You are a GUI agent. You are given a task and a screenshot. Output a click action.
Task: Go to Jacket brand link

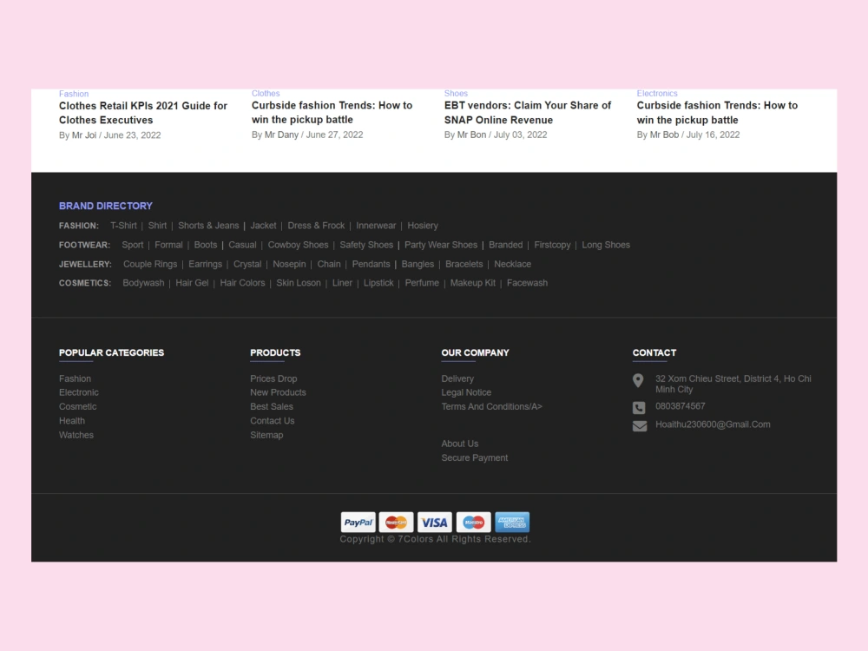[263, 226]
